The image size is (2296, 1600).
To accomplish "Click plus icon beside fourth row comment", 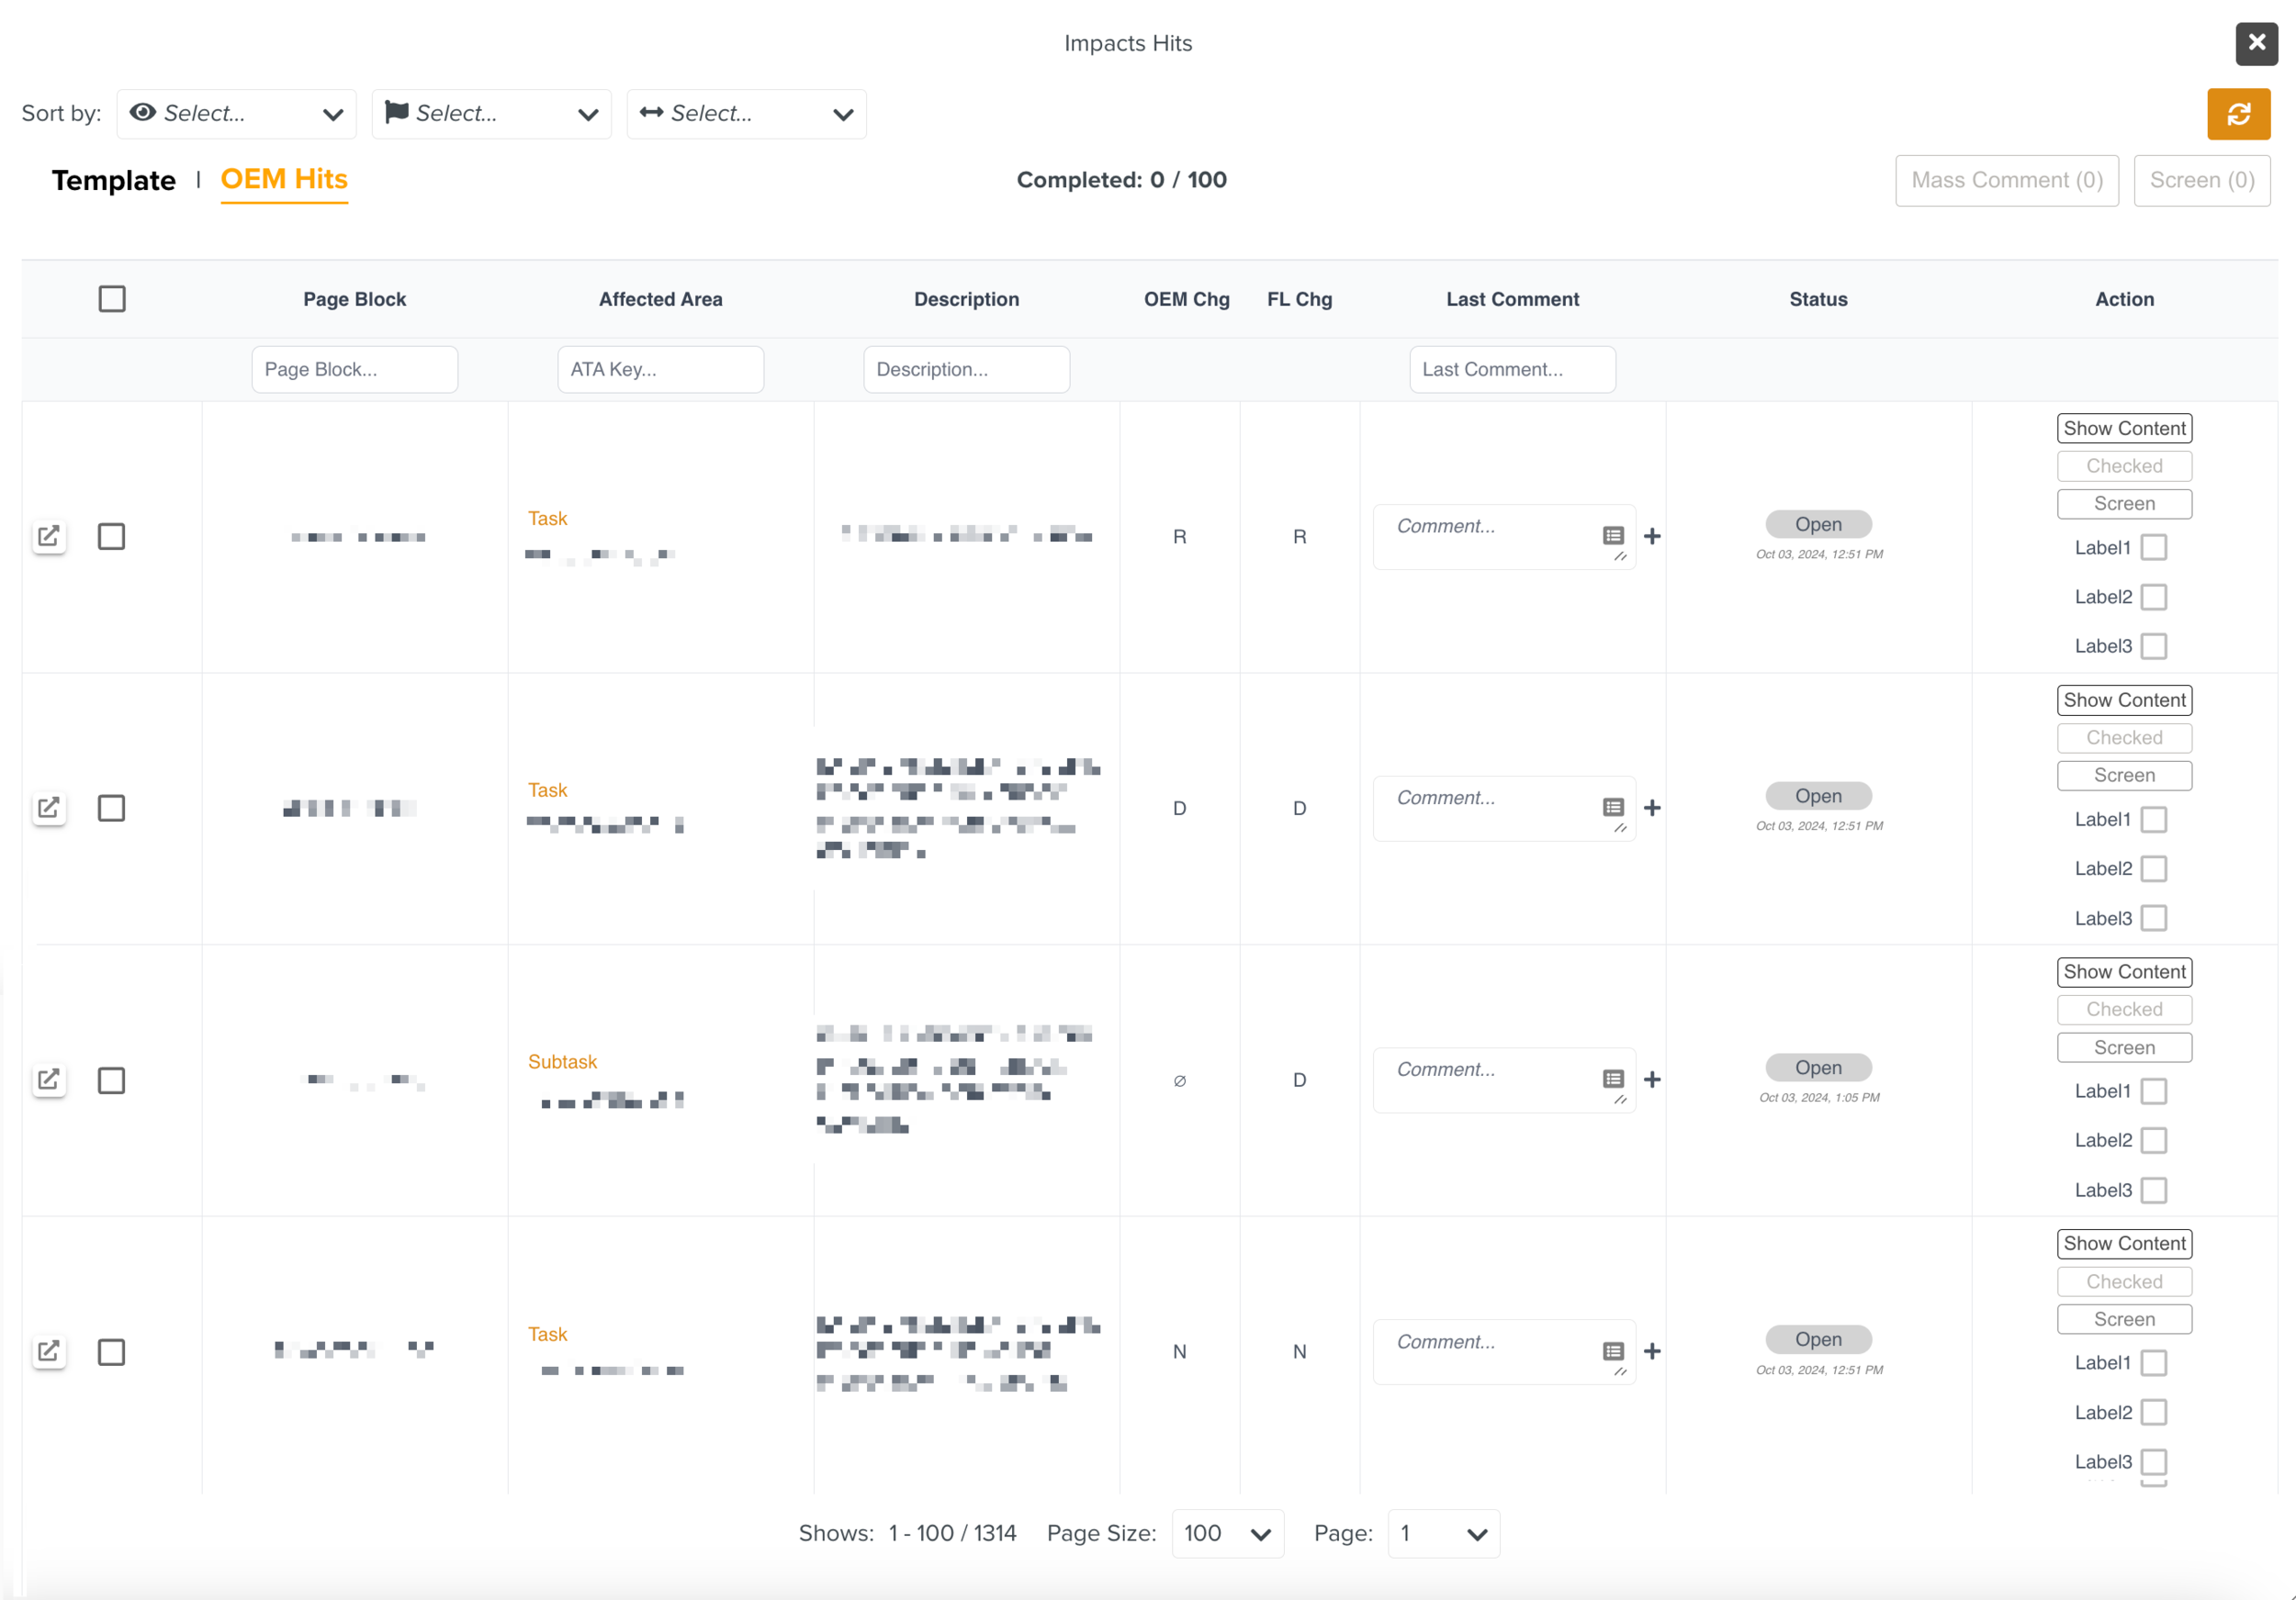I will click(1652, 1352).
